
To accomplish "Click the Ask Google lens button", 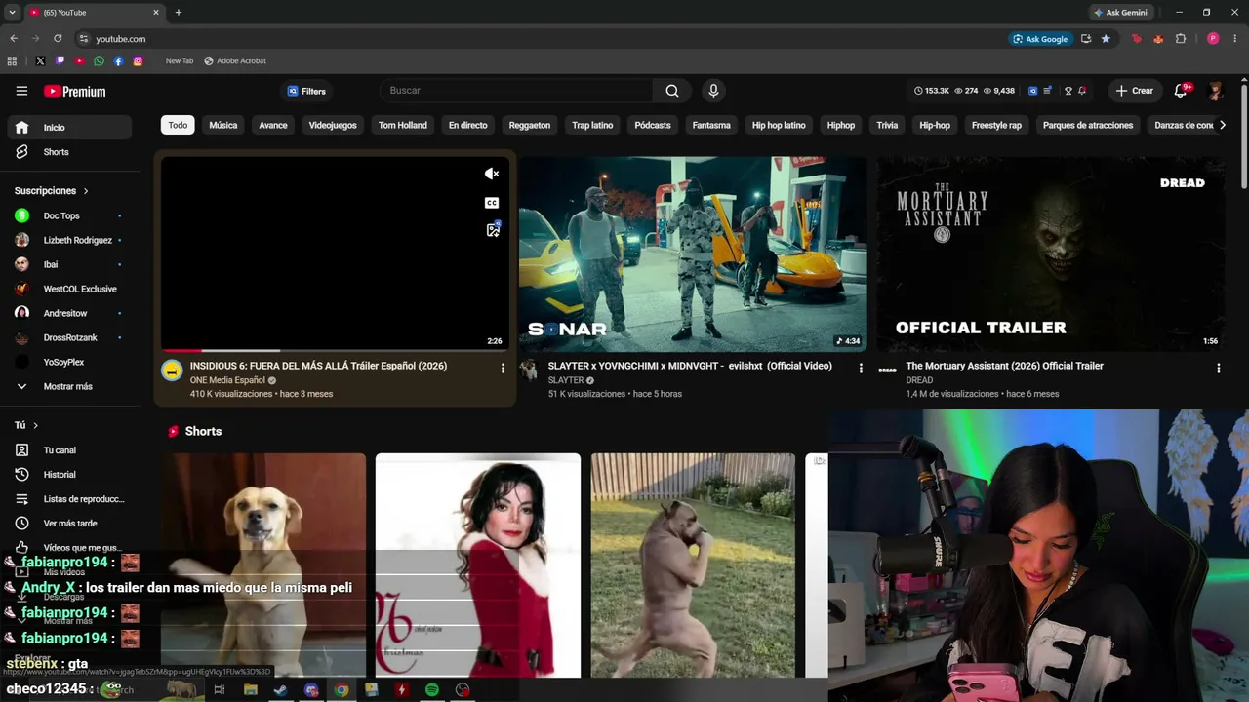I will coord(1040,39).
